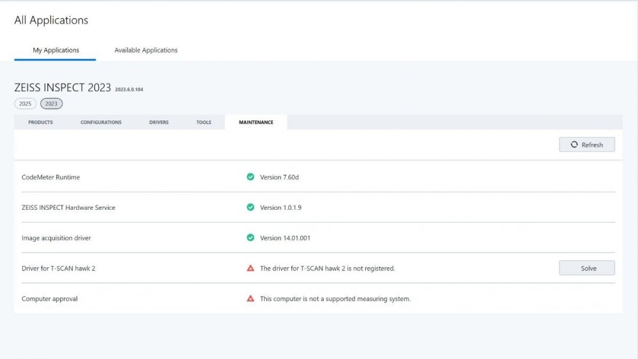Go to the Configurations tab
638x359 pixels.
101,122
